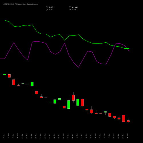Click the 24 Dec date axis label

[123, 136]
